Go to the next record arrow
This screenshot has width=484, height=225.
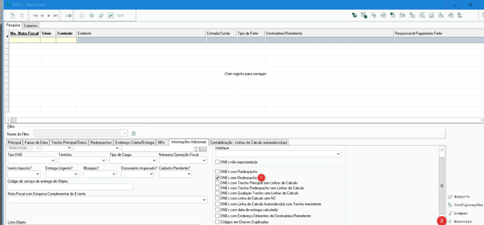click(x=49, y=15)
